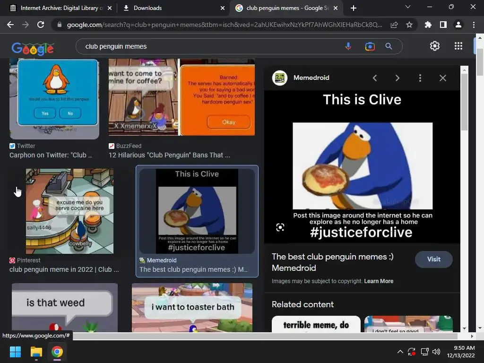The height and width of the screenshot is (363, 484).
Task: Click the Visit button
Action: coord(434,259)
